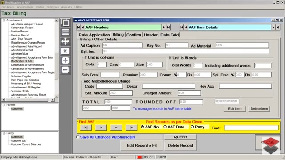Click the horizontal lines menu icon
285x160 pixels.
(65, 32)
